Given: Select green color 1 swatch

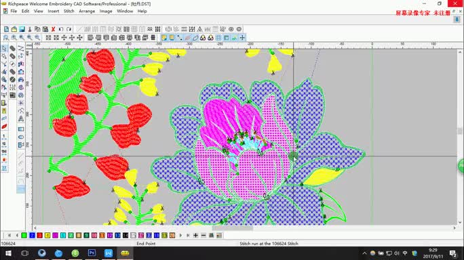Looking at the screenshot, I should click(x=24, y=235).
